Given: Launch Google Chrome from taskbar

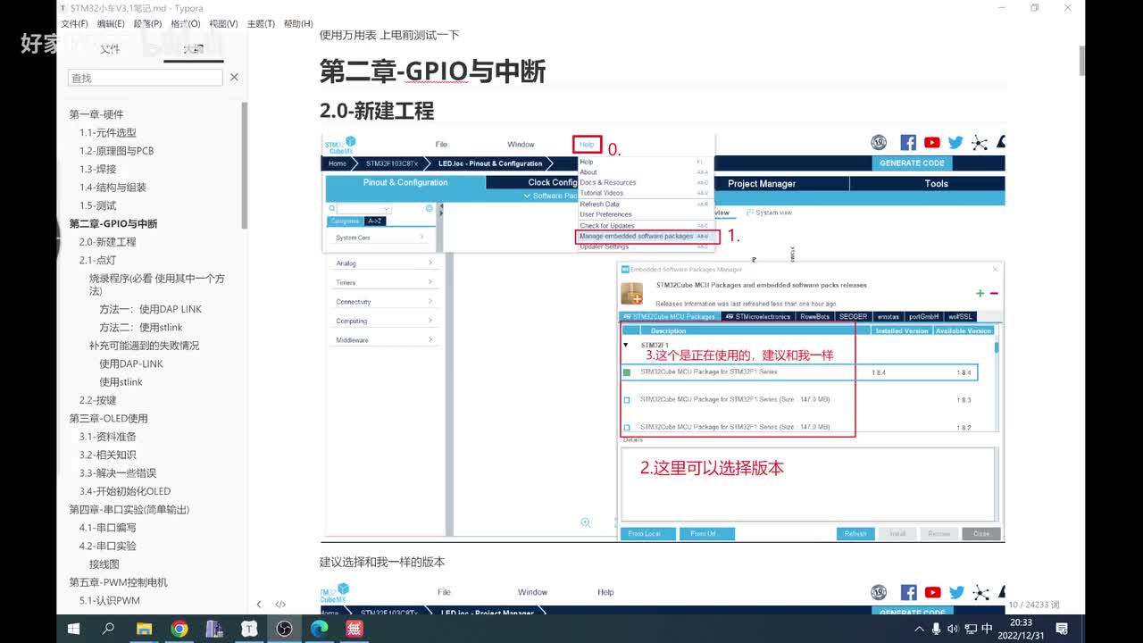Looking at the screenshot, I should point(179,629).
